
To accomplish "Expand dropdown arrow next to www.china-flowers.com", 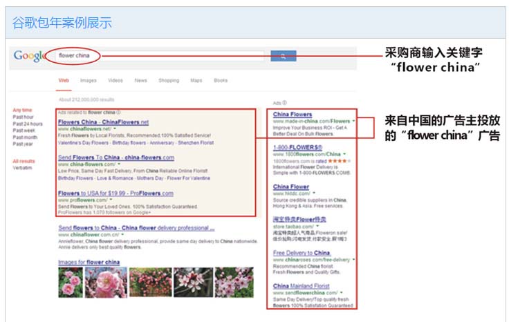I will [x=119, y=164].
